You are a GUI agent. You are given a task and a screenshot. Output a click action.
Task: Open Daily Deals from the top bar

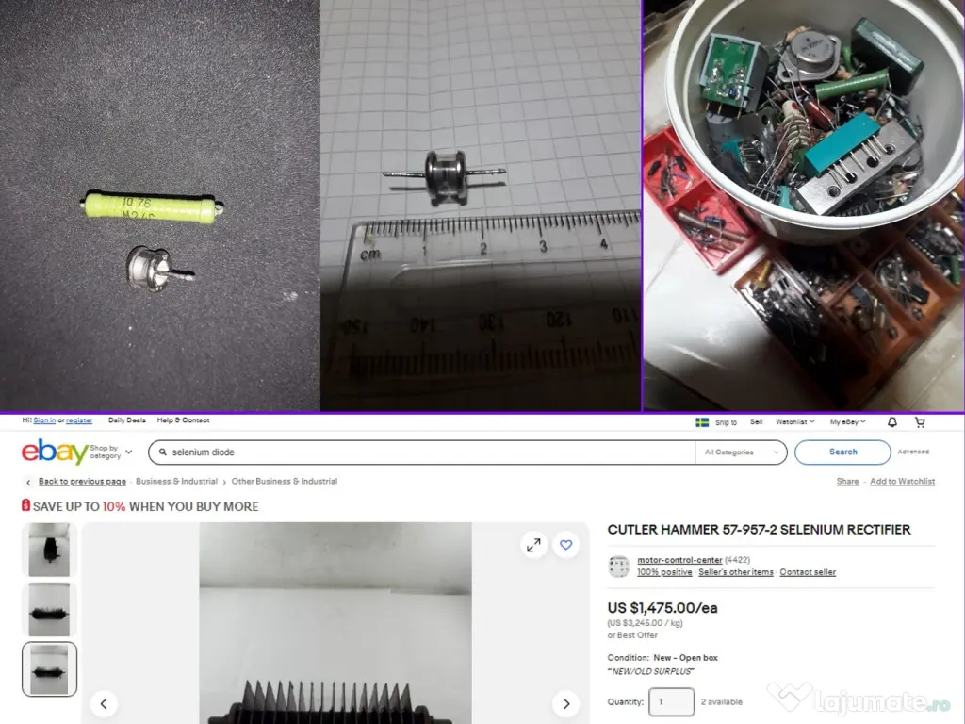(126, 420)
